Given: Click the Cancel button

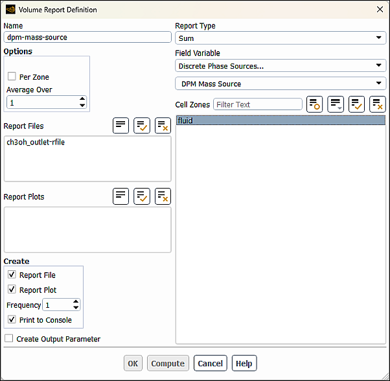Looking at the screenshot, I should pyautogui.click(x=210, y=364).
